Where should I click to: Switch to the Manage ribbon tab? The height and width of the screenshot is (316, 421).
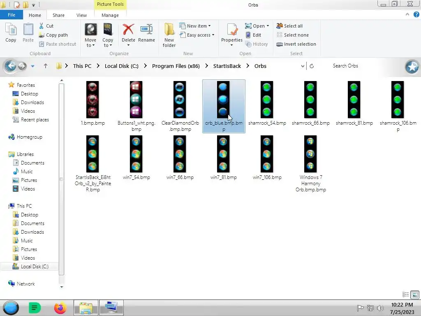[x=110, y=15]
